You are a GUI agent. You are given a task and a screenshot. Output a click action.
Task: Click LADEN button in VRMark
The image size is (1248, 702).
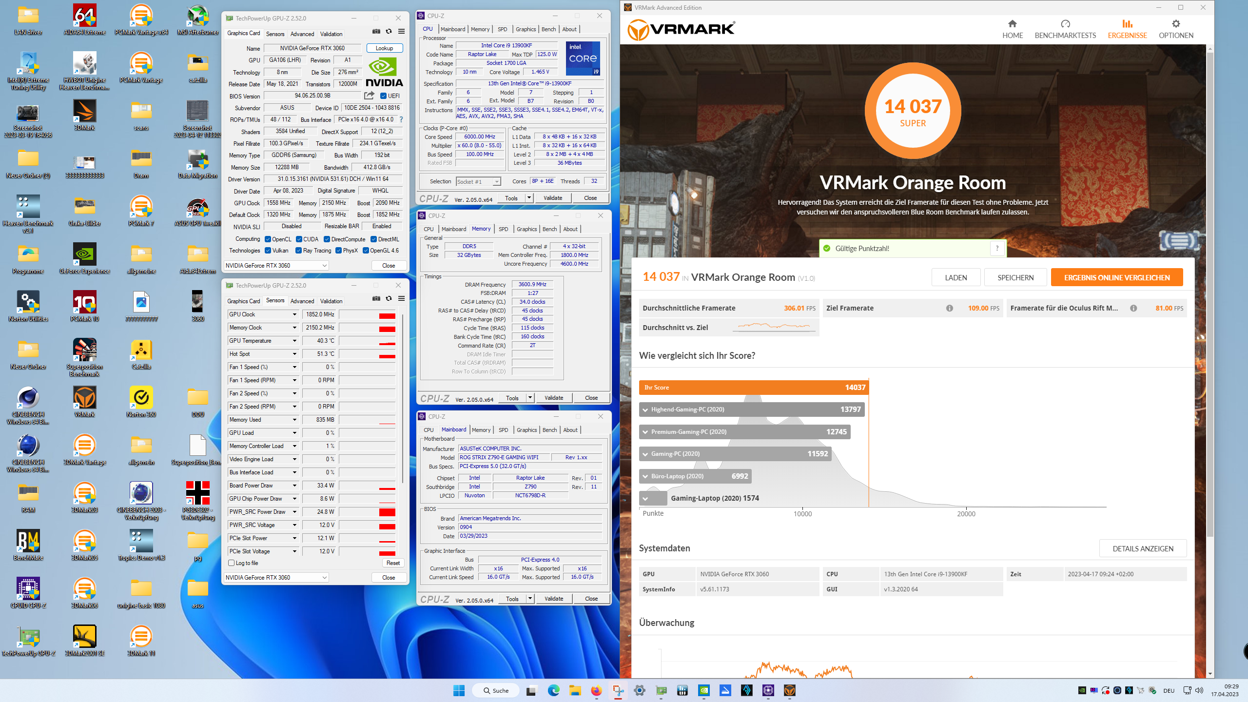[x=956, y=277]
